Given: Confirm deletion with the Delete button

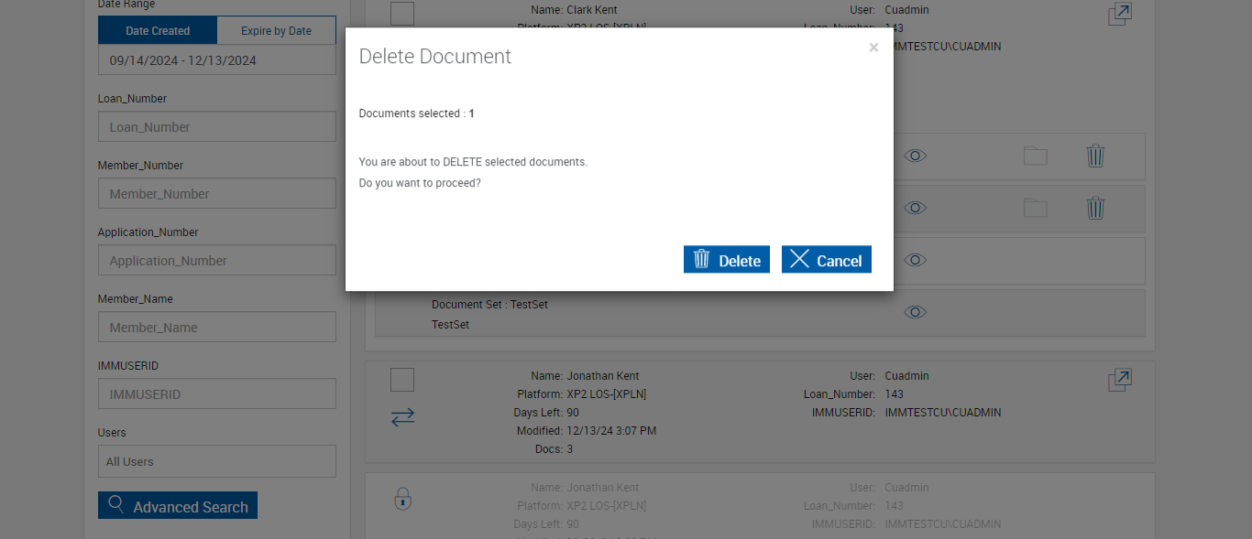Looking at the screenshot, I should pos(726,260).
